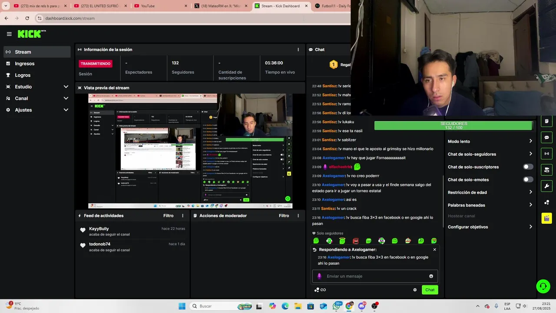Open Stream in the sidebar
This screenshot has height=313, width=556.
[x=37, y=52]
